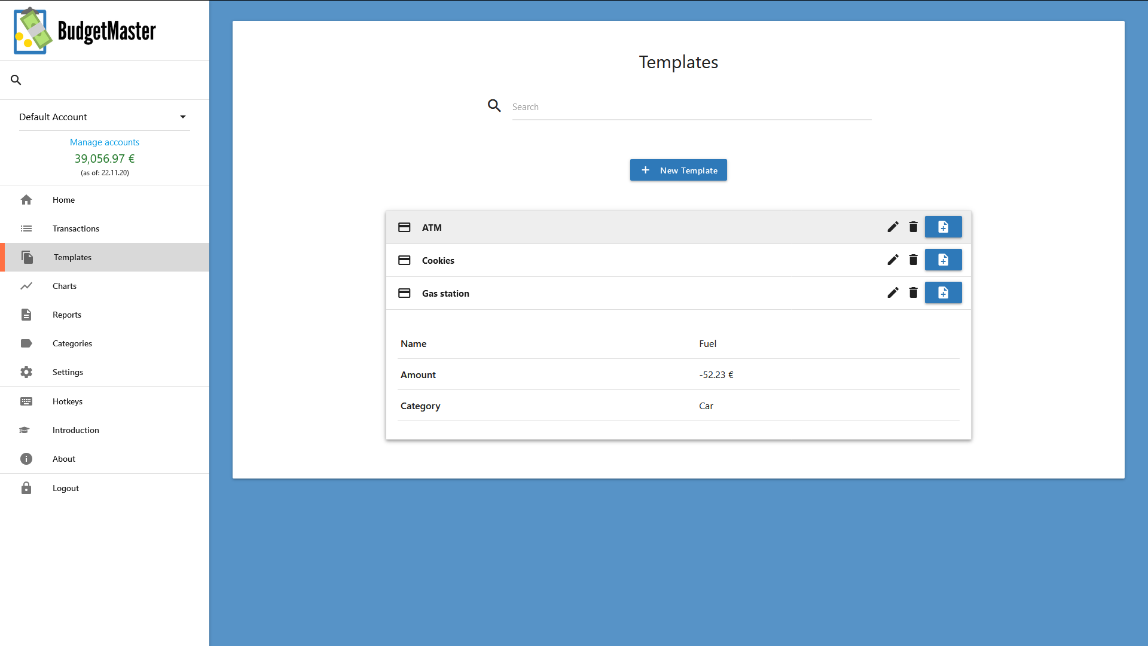Click the Transactions list icon
The image size is (1148, 646).
(26, 228)
